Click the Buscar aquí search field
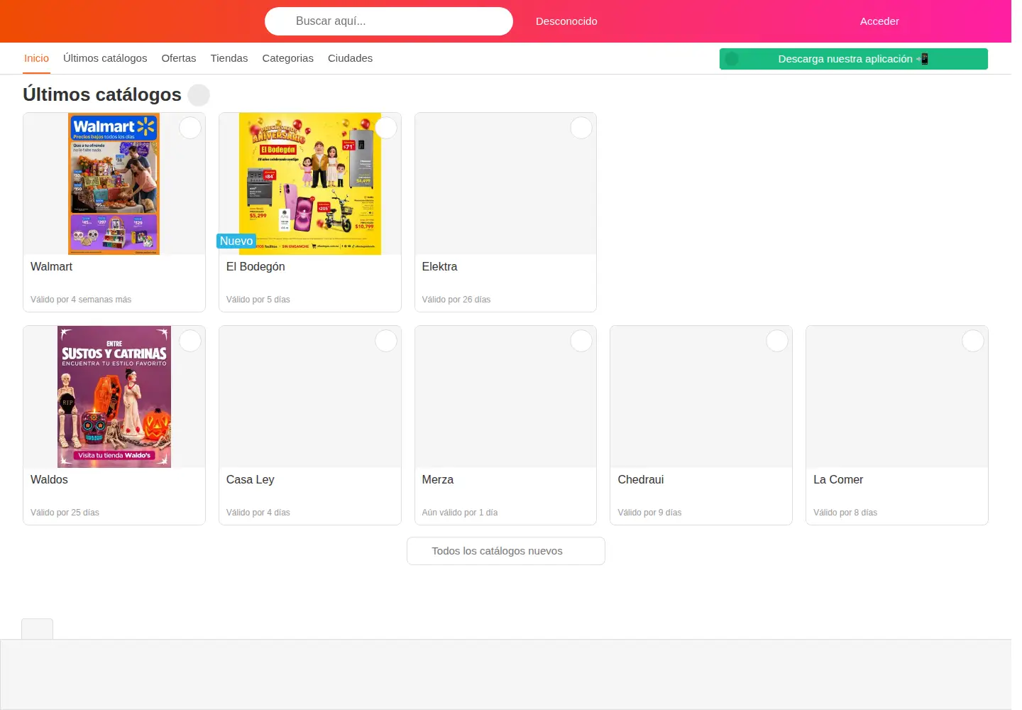Viewport: 1022px width, 710px height. tap(389, 21)
